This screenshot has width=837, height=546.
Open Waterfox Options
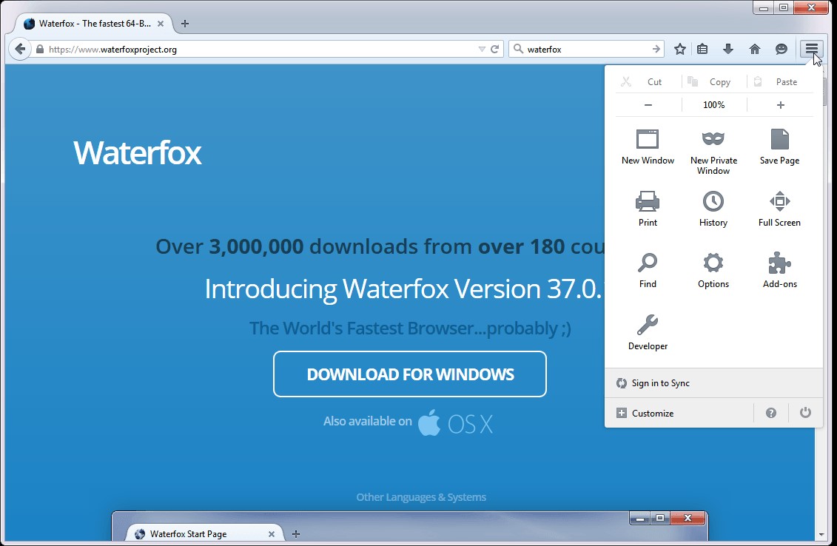pyautogui.click(x=713, y=269)
